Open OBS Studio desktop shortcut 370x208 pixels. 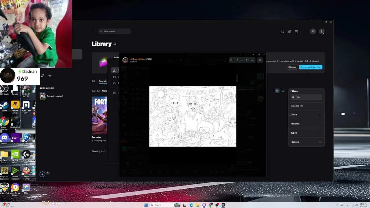(4, 90)
